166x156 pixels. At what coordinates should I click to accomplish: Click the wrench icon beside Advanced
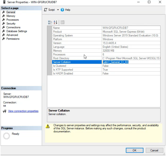click(x=4, y=35)
